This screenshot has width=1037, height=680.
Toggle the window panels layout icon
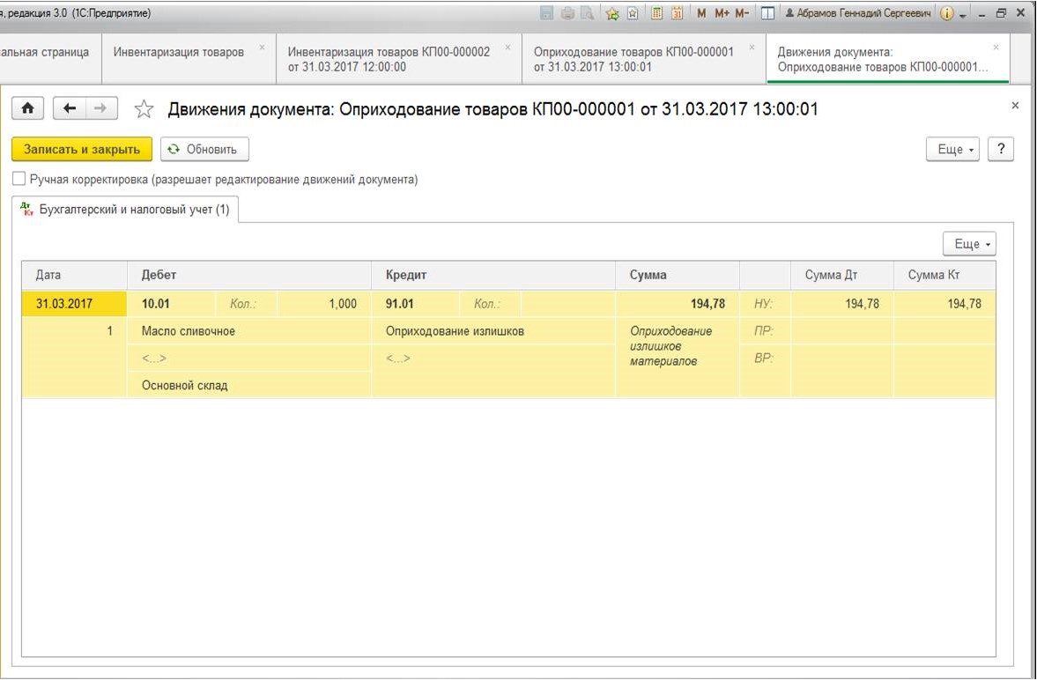pos(767,13)
